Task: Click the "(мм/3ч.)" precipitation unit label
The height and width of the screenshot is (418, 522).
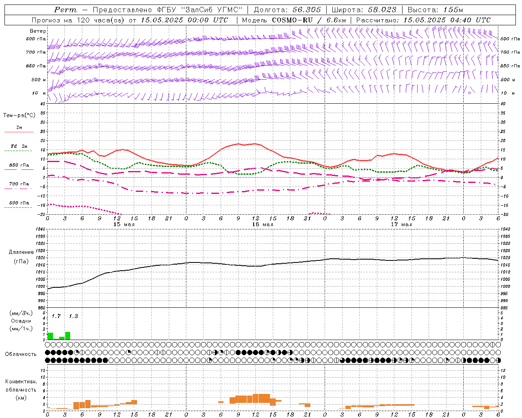Action: pos(21,313)
